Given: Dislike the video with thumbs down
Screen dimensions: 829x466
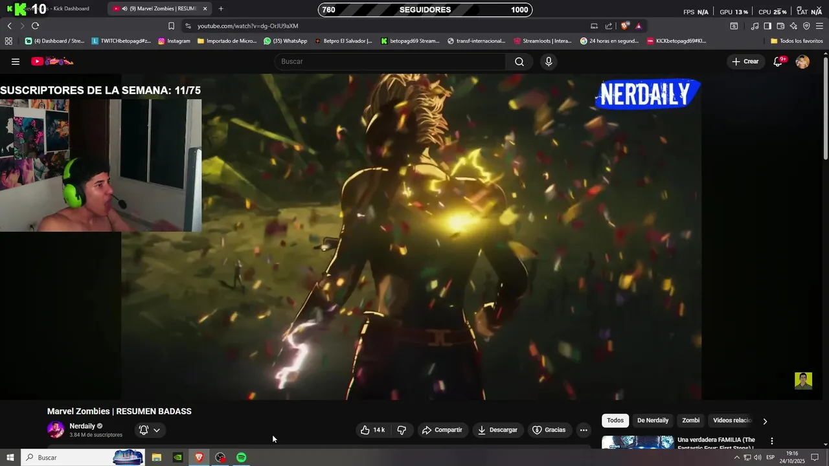Looking at the screenshot, I should pos(402,430).
